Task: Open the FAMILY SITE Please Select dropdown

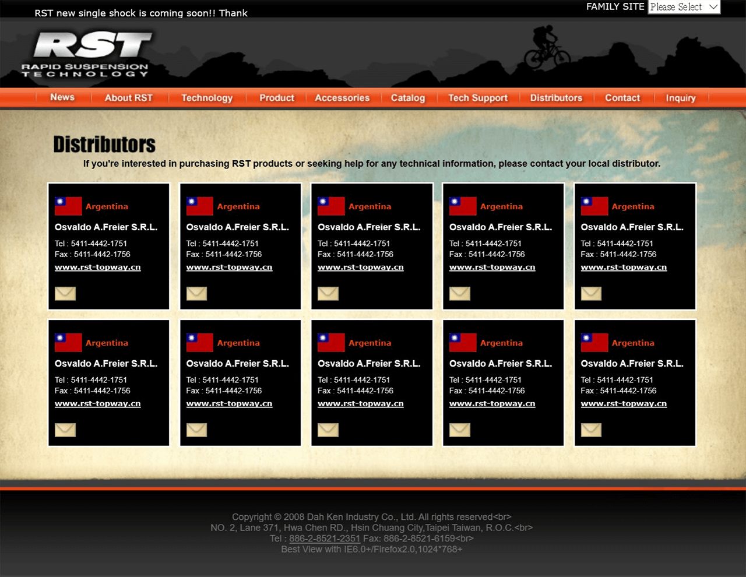Action: (684, 7)
